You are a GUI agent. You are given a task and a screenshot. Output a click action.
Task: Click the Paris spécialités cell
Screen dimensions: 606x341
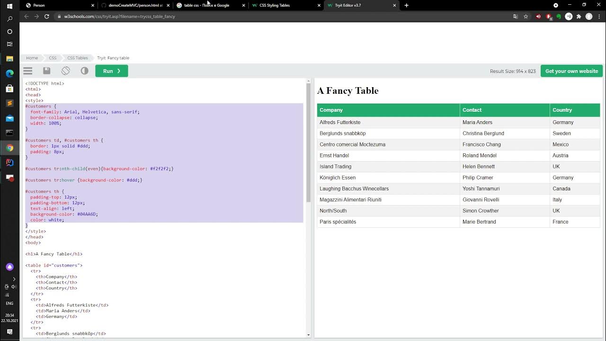point(388,222)
